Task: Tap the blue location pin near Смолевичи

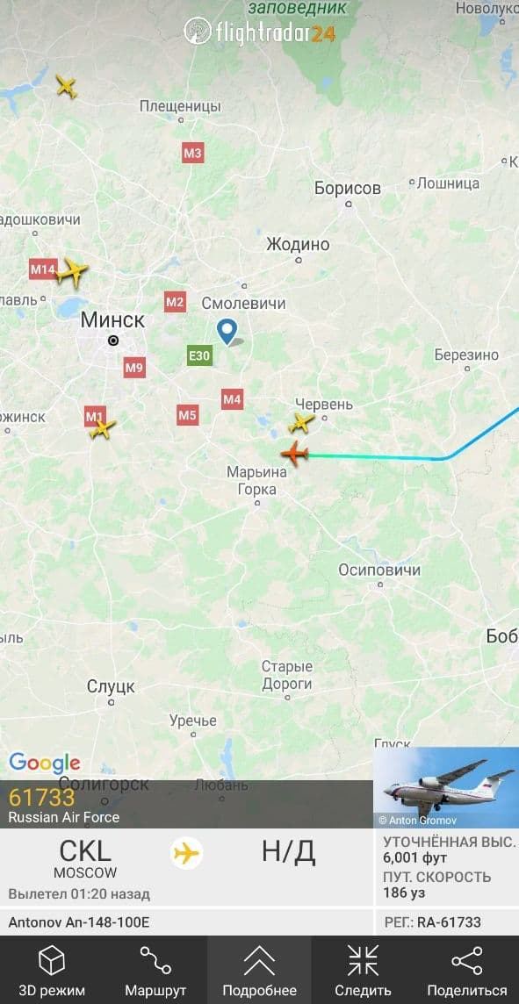Action: coord(227,333)
